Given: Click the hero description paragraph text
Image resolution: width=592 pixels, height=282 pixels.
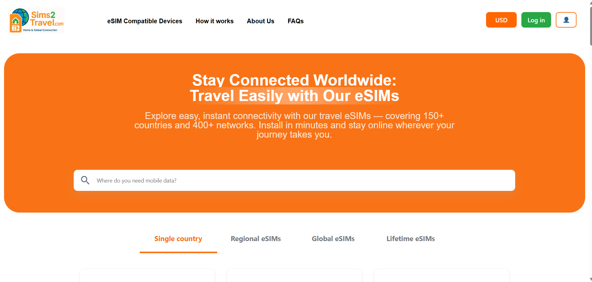Looking at the screenshot, I should pos(294,125).
